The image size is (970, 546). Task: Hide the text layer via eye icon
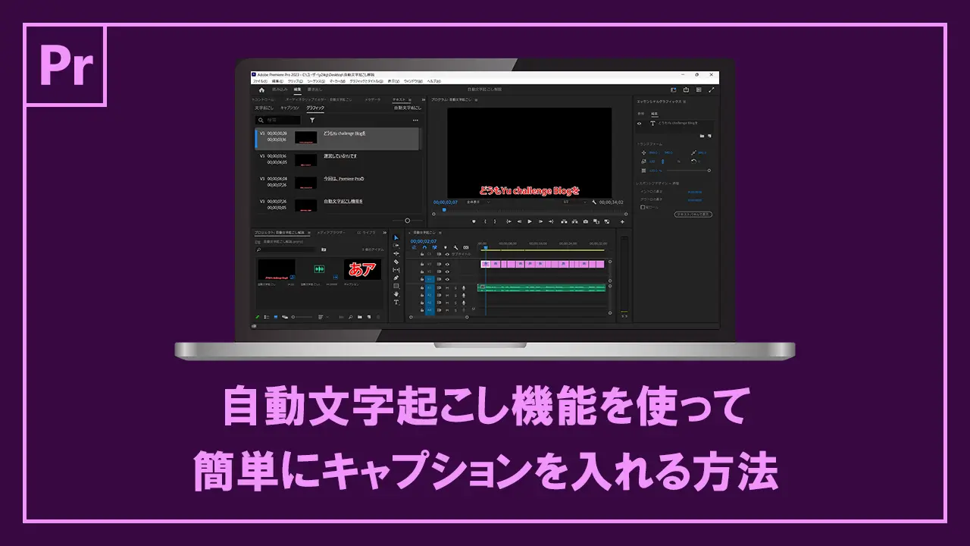pyautogui.click(x=639, y=124)
